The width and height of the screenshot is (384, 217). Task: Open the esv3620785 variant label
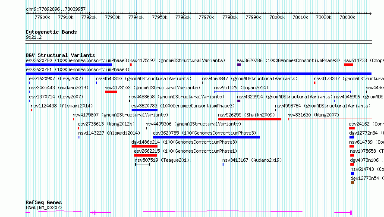[x=205, y=133]
